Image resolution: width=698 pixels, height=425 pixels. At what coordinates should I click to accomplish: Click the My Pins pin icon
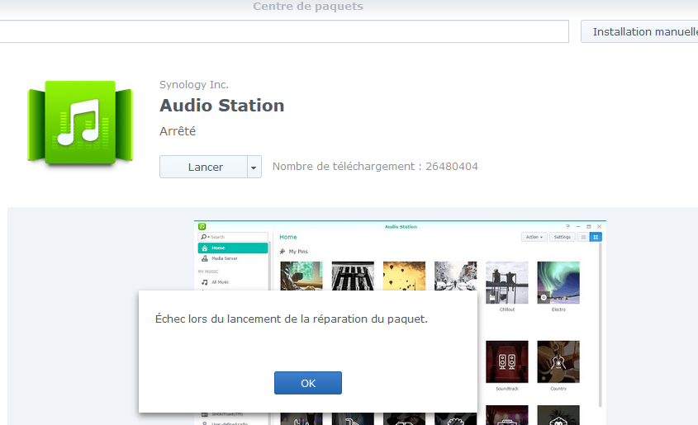(283, 251)
